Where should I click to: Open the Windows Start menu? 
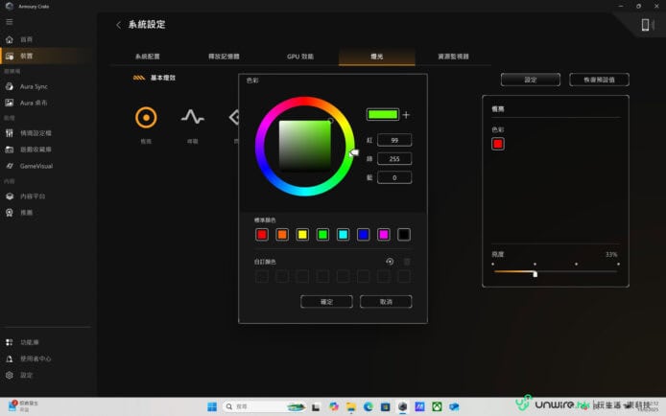point(210,406)
